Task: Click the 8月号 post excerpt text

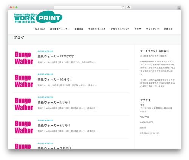Action: click(68, 131)
